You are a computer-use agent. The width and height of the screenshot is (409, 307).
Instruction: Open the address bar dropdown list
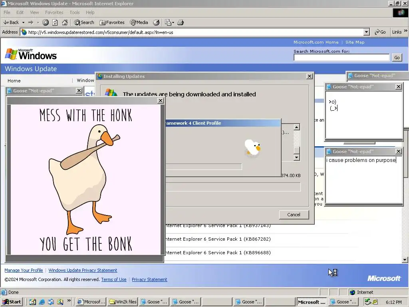pos(367,32)
